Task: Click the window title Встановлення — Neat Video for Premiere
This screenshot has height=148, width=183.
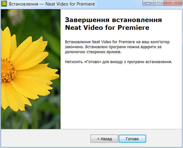Action: pyautogui.click(x=52, y=4)
